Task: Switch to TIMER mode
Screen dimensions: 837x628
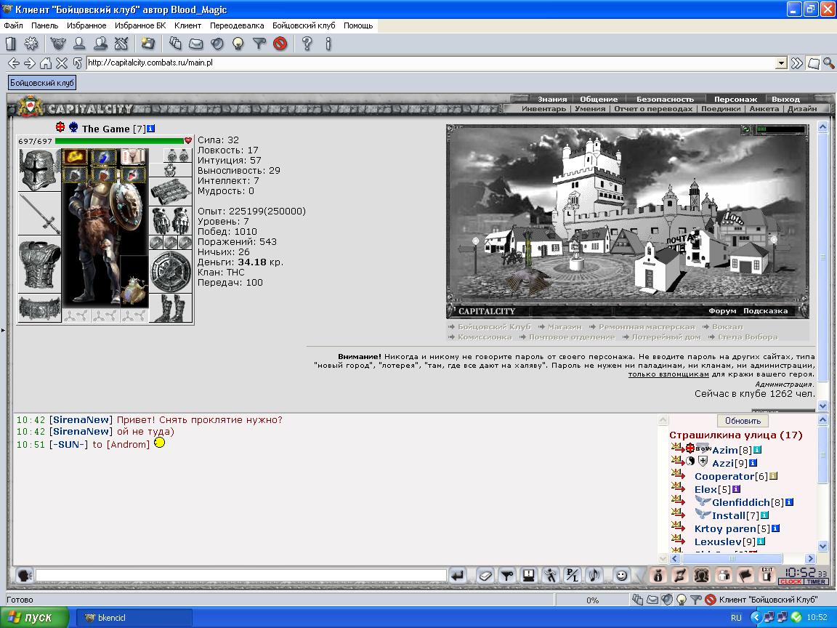Action: [x=816, y=581]
